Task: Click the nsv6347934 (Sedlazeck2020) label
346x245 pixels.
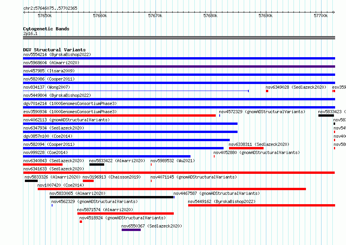Action: coord(54,128)
